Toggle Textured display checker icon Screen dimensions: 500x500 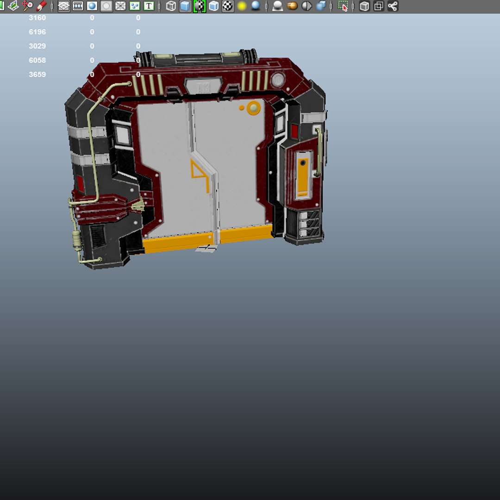(x=228, y=6)
